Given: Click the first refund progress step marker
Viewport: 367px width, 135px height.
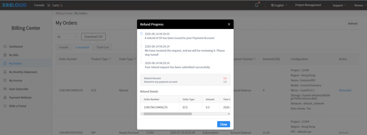Looking at the screenshot, I should pyautogui.click(x=141, y=34).
